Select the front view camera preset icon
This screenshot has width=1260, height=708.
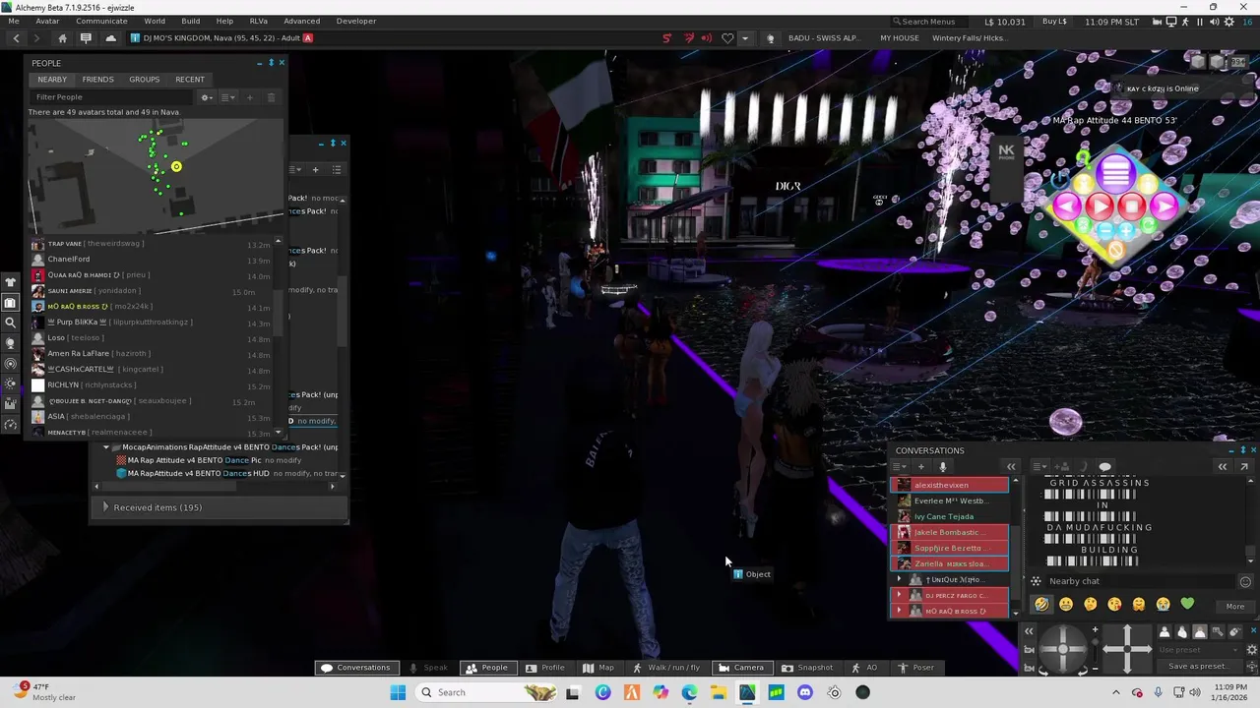[1165, 633]
